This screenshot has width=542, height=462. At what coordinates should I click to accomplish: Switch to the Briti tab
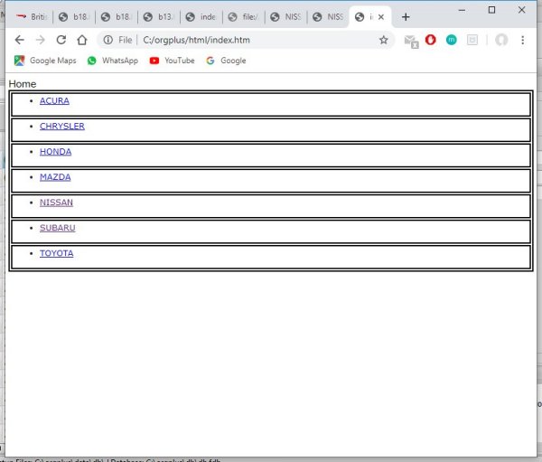click(x=32, y=17)
